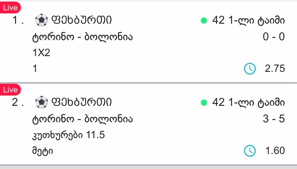Click the clock icon beside odds 2.75
Image resolution: width=297 pixels, height=169 pixels.
click(x=250, y=69)
